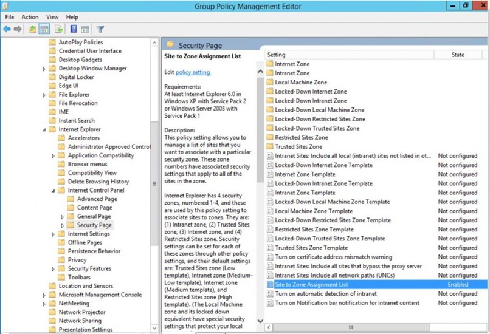Collapse the Internet Explorer tree node
490x334 pixels.
[44, 129]
